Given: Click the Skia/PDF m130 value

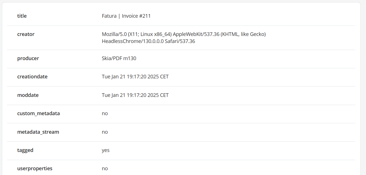Looking at the screenshot, I should pos(119,58).
